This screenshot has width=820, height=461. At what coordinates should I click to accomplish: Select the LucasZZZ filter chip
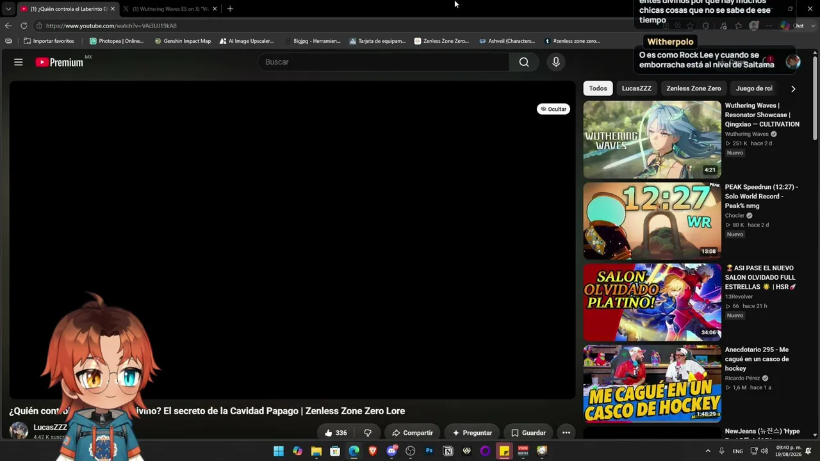[637, 88]
